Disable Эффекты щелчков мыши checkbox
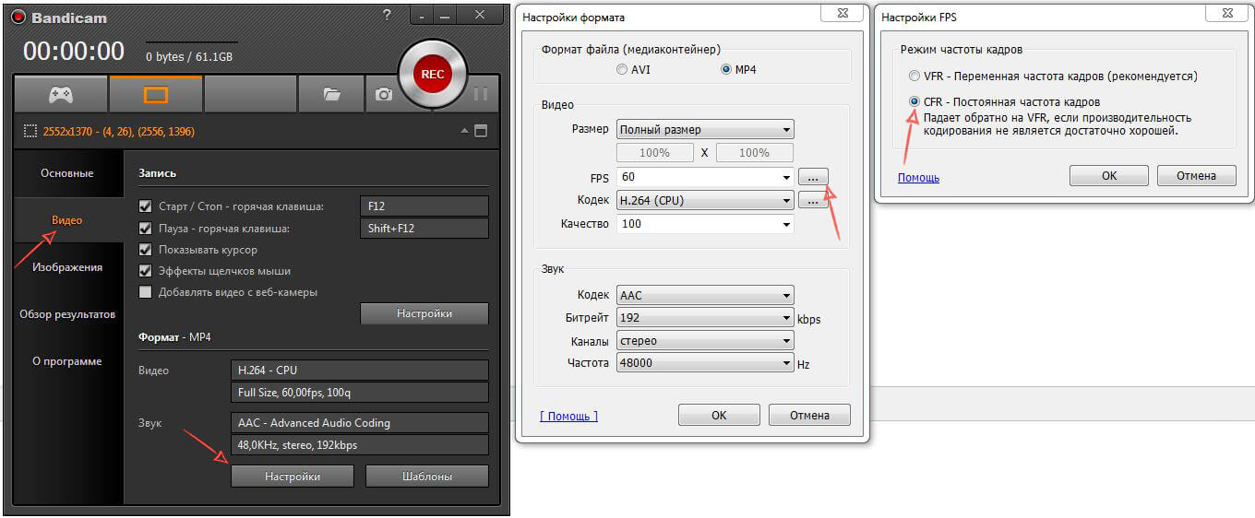Viewport: 1255px width, 518px height. 145,271
